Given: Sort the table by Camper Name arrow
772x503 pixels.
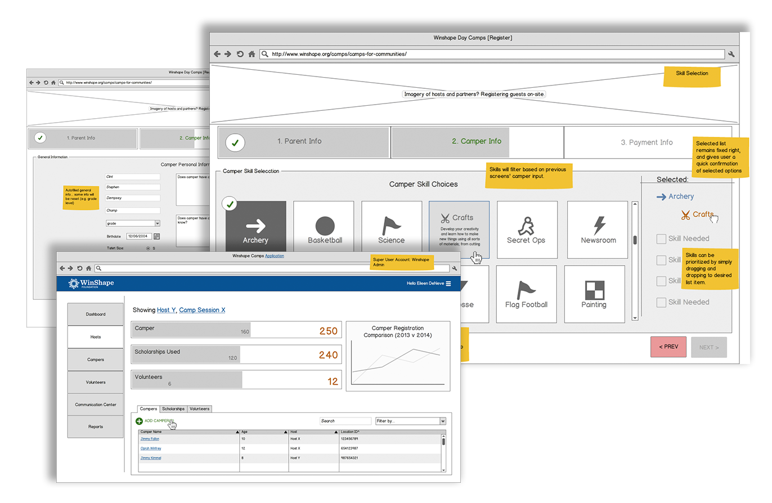Looking at the screenshot, I should [x=236, y=432].
